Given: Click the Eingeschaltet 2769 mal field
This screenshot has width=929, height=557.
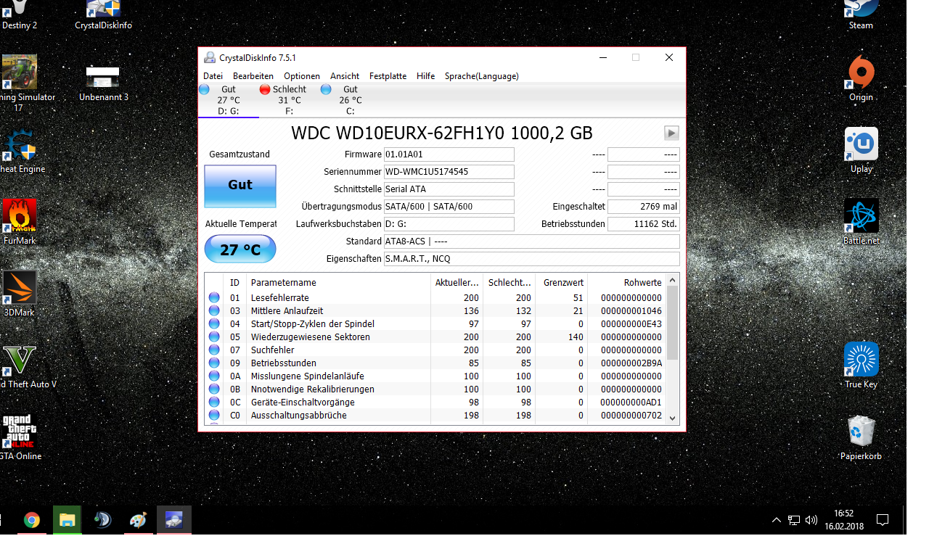Looking at the screenshot, I should pos(643,207).
